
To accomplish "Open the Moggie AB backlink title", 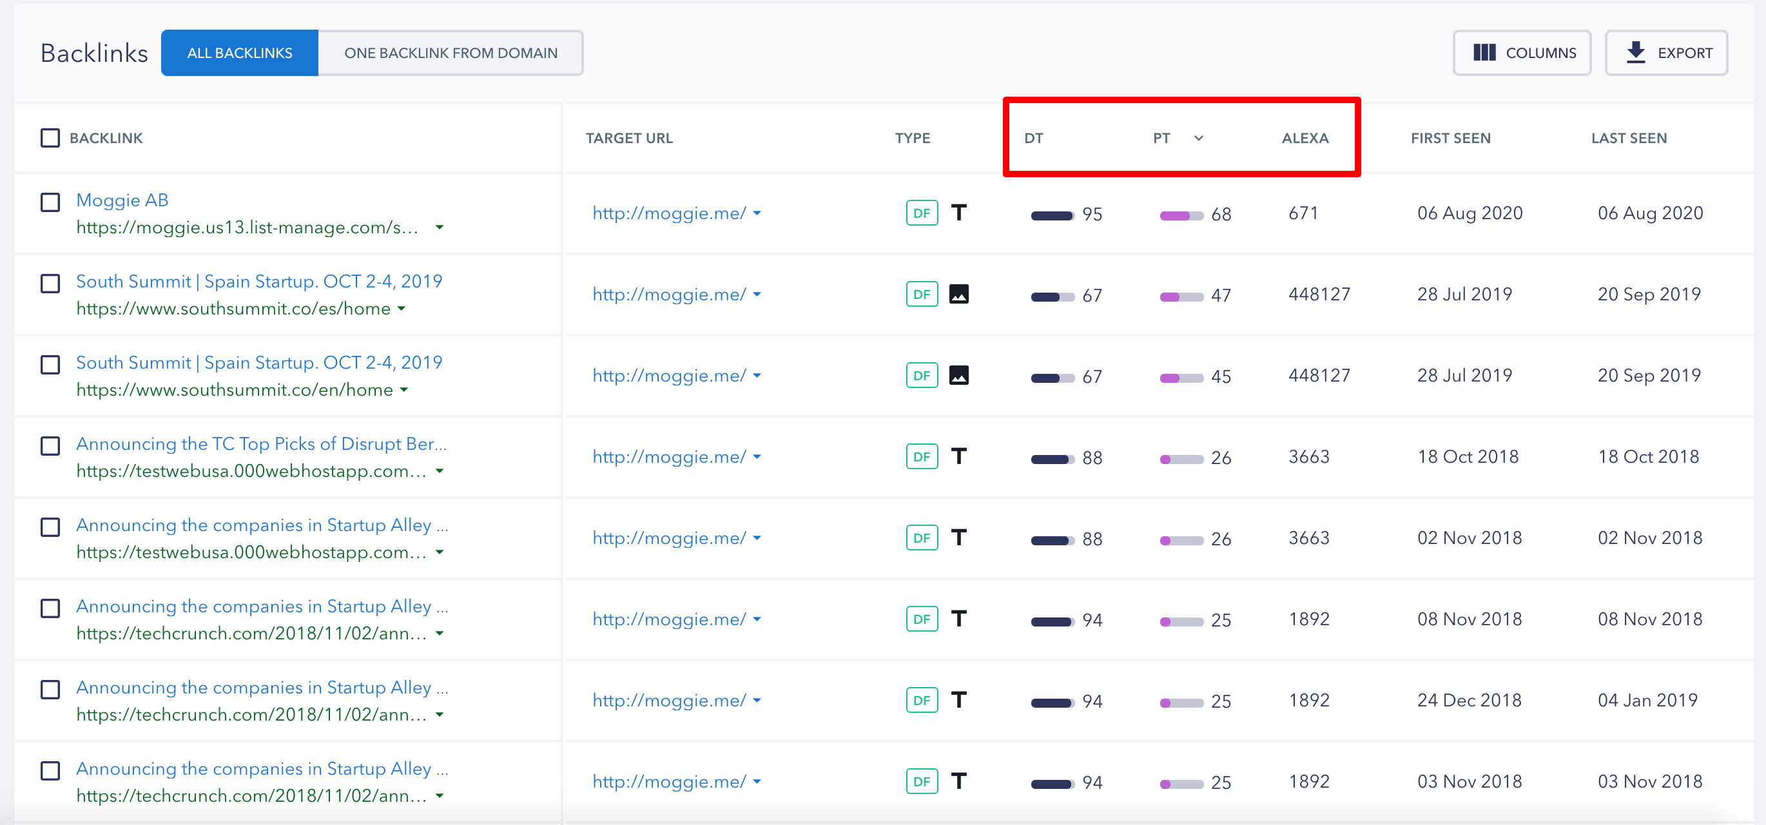I will coord(122,200).
